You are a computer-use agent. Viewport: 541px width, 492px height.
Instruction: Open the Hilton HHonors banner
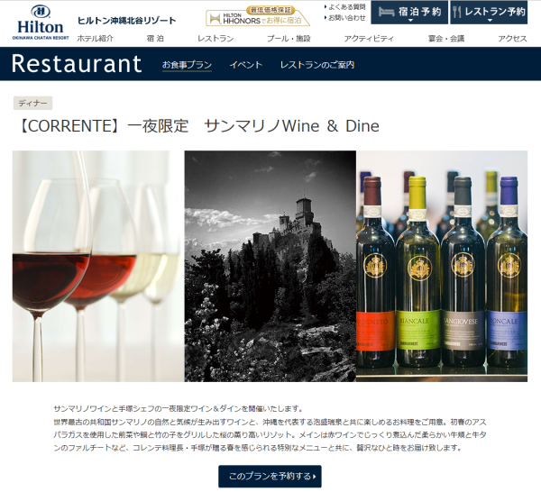[258, 16]
